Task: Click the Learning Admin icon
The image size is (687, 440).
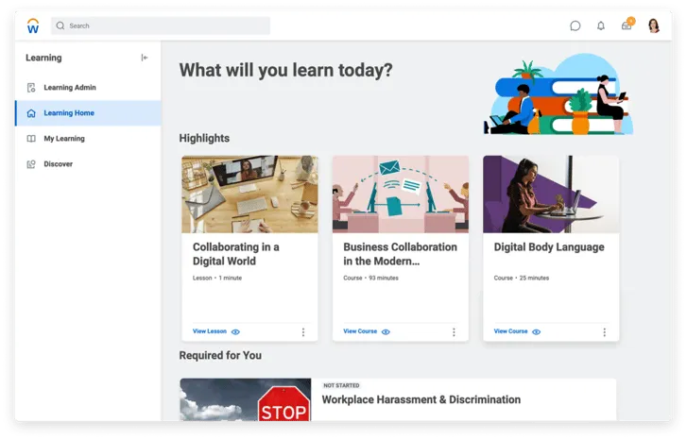Action: (x=31, y=88)
